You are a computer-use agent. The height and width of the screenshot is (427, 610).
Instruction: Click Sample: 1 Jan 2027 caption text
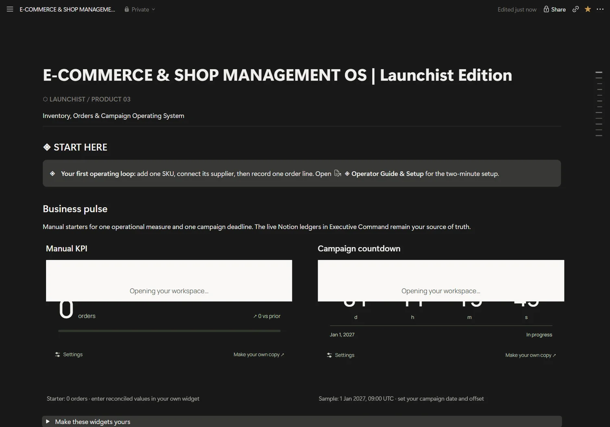pos(401,399)
